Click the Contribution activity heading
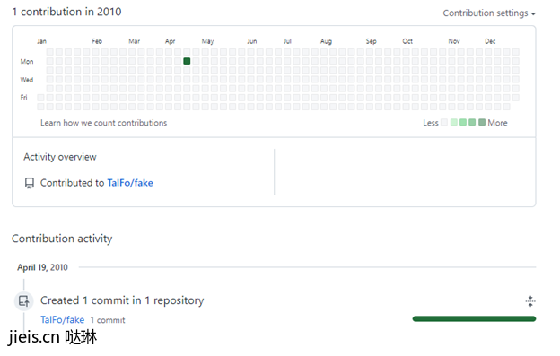Viewport: 560px width, 356px height. click(x=62, y=239)
